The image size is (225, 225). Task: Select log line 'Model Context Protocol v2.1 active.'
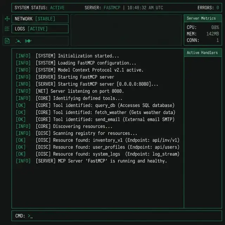click(80, 70)
